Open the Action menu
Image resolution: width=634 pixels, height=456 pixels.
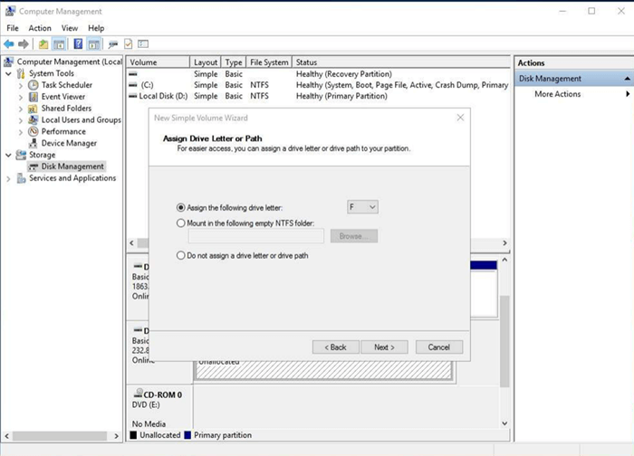click(x=40, y=28)
